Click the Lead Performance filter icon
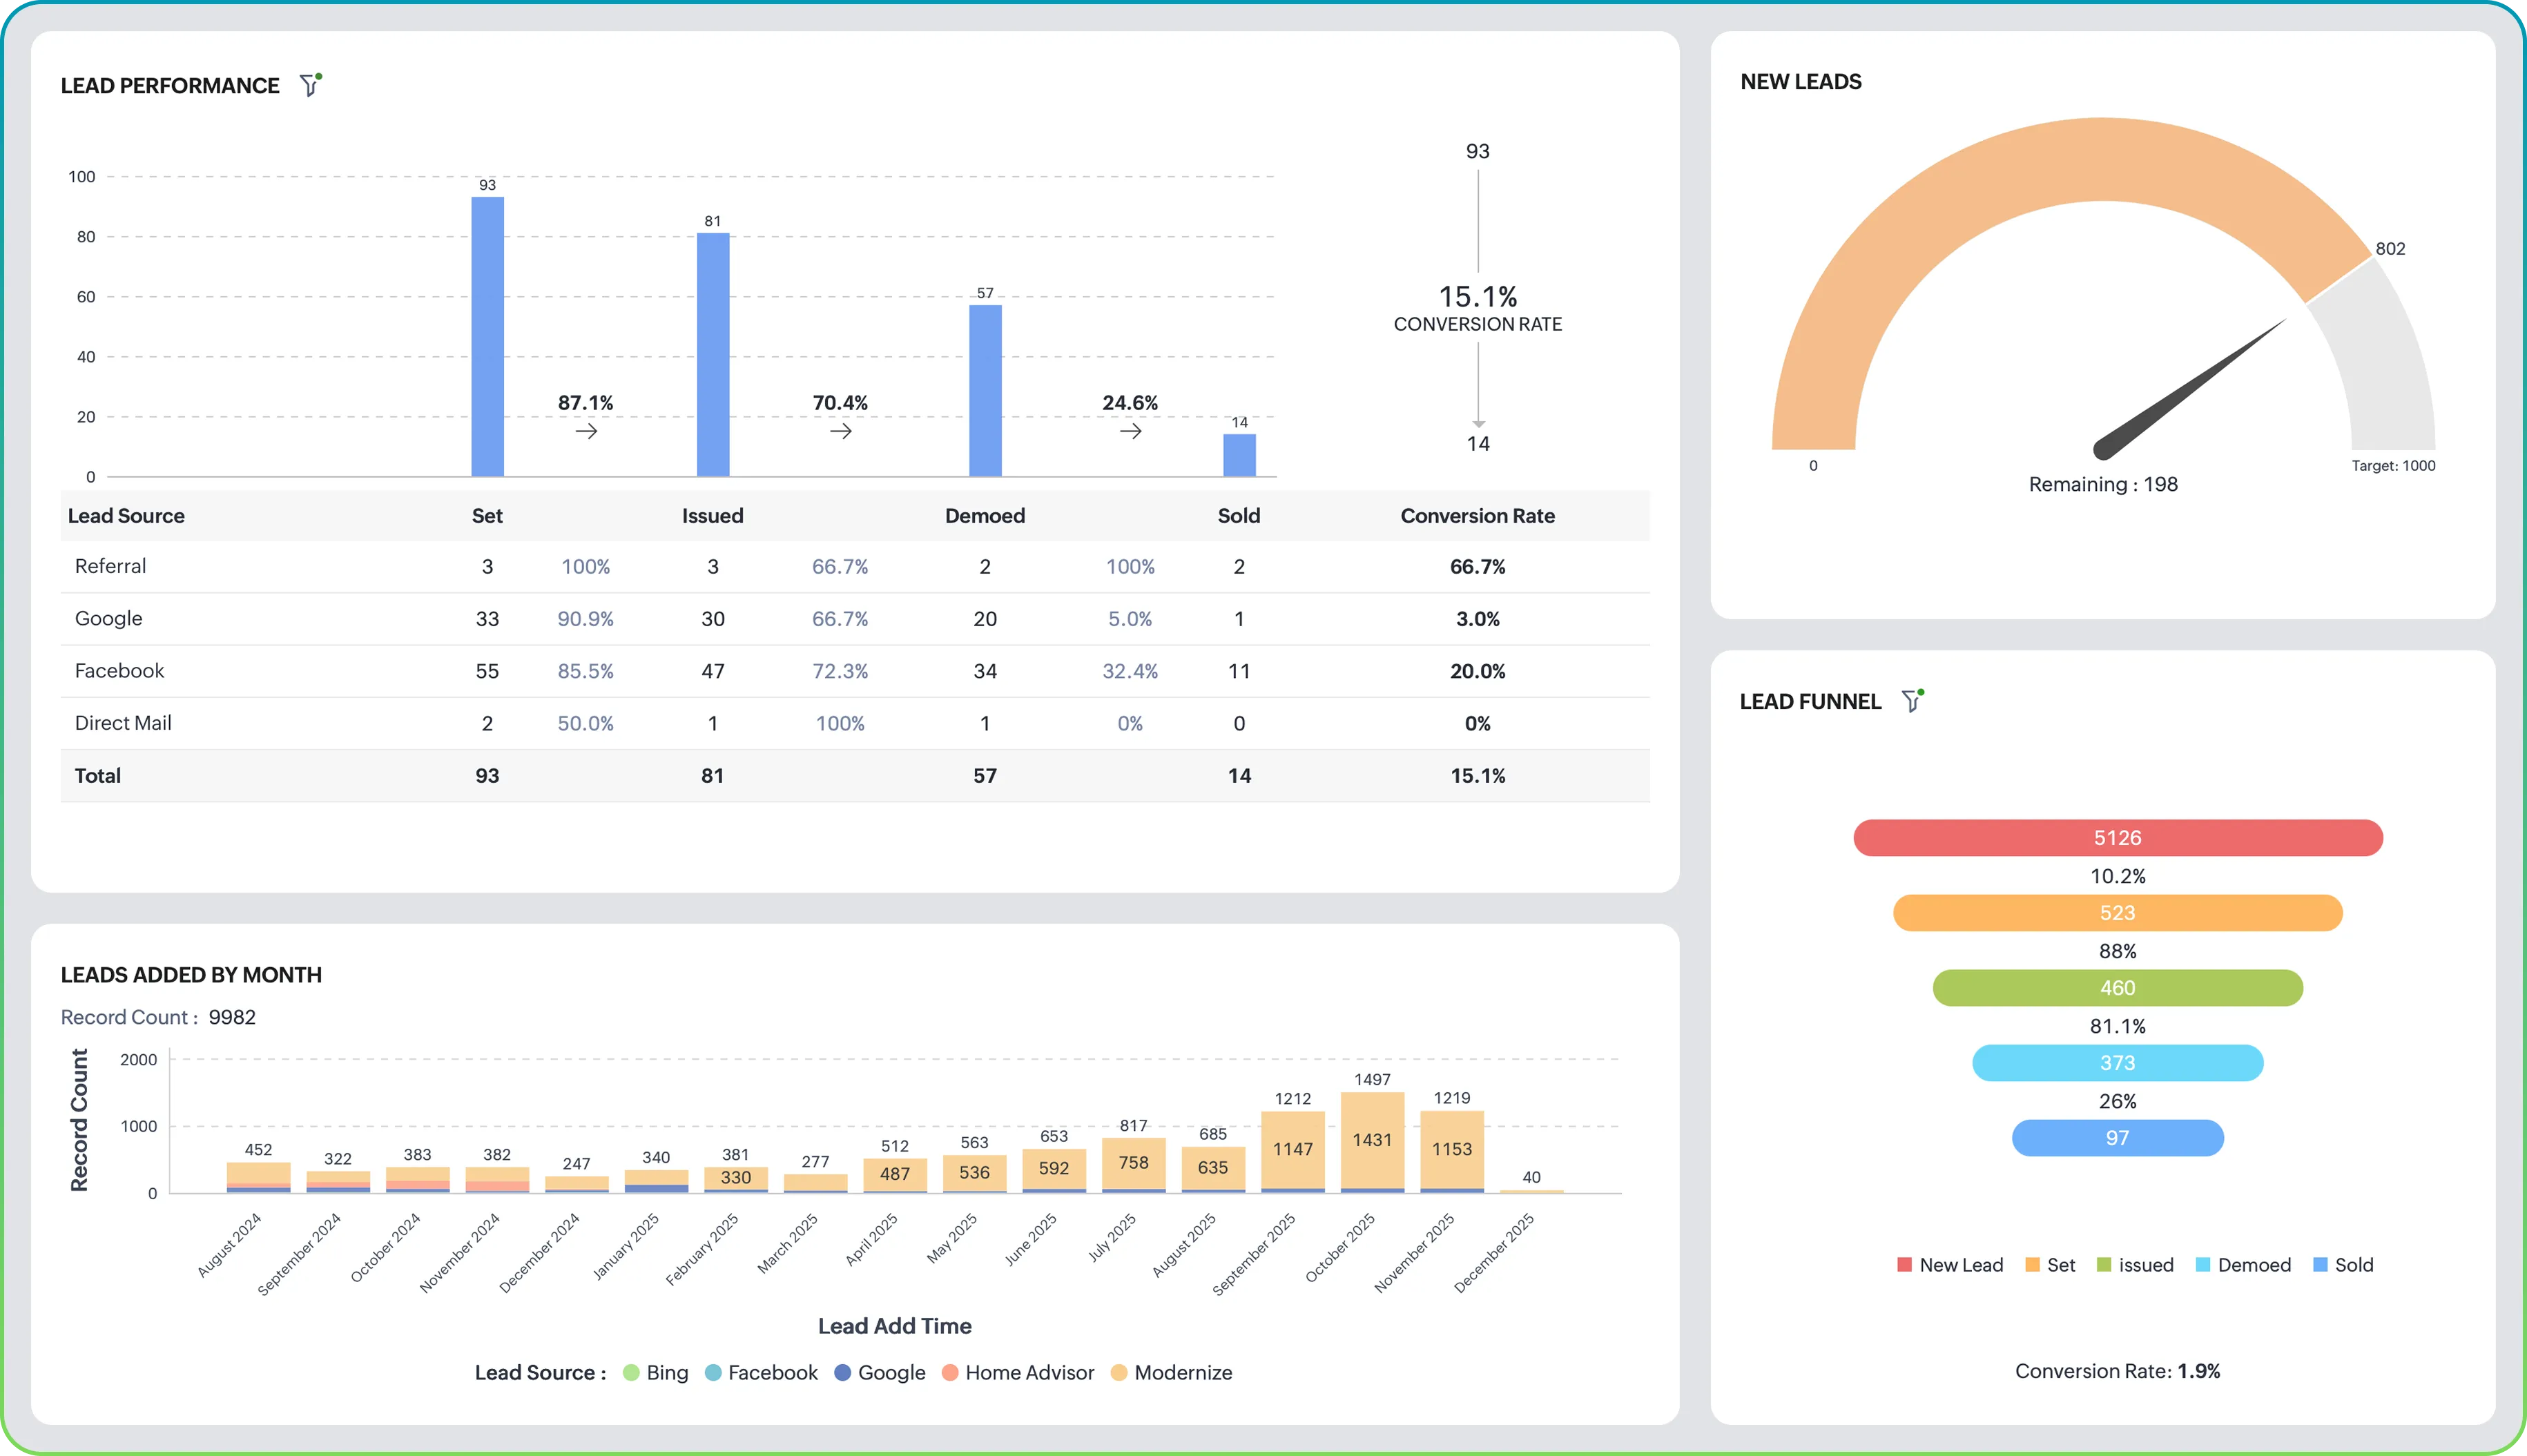 (x=310, y=86)
